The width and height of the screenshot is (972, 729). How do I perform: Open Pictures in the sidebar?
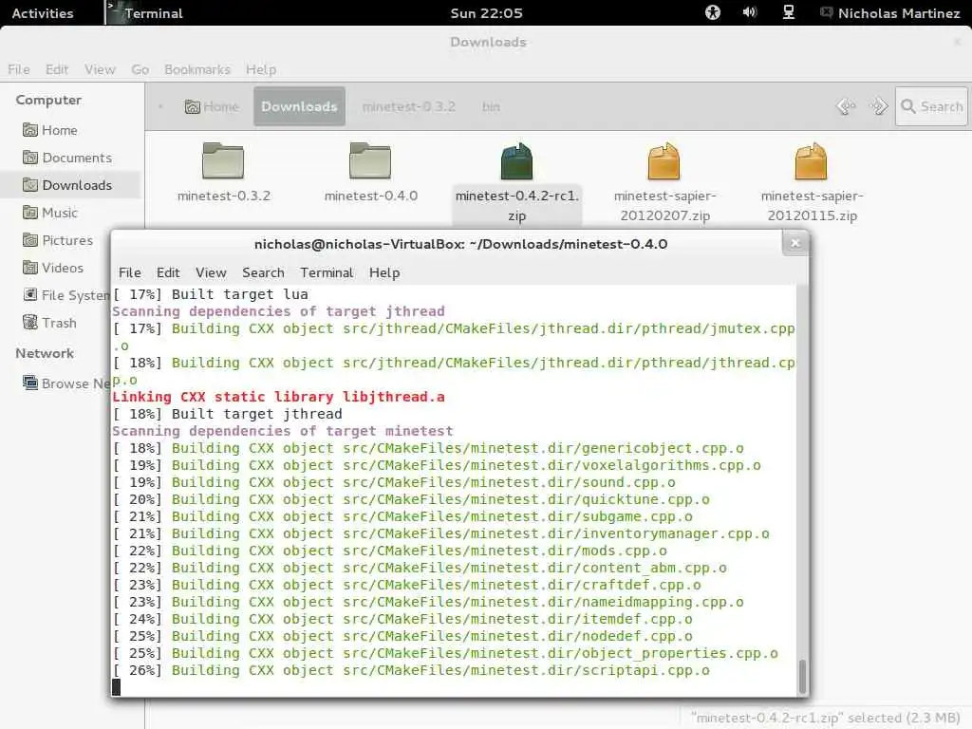point(58,240)
